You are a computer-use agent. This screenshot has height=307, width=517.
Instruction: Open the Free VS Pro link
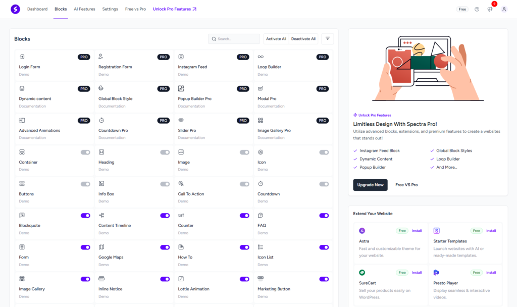point(406,185)
